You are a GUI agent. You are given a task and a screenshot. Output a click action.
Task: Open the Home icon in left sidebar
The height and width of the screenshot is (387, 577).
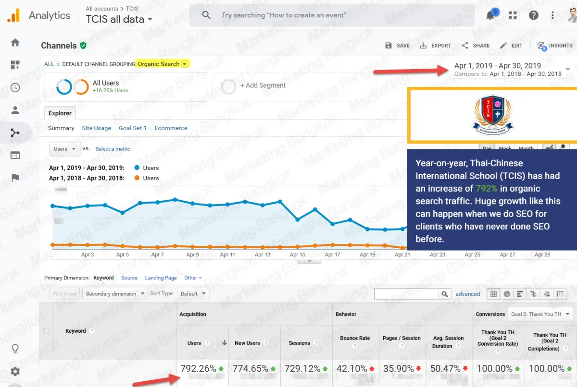15,42
